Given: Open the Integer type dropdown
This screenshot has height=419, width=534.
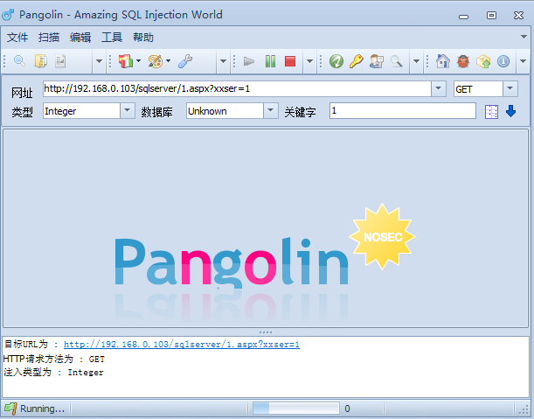Looking at the screenshot, I should point(128,110).
